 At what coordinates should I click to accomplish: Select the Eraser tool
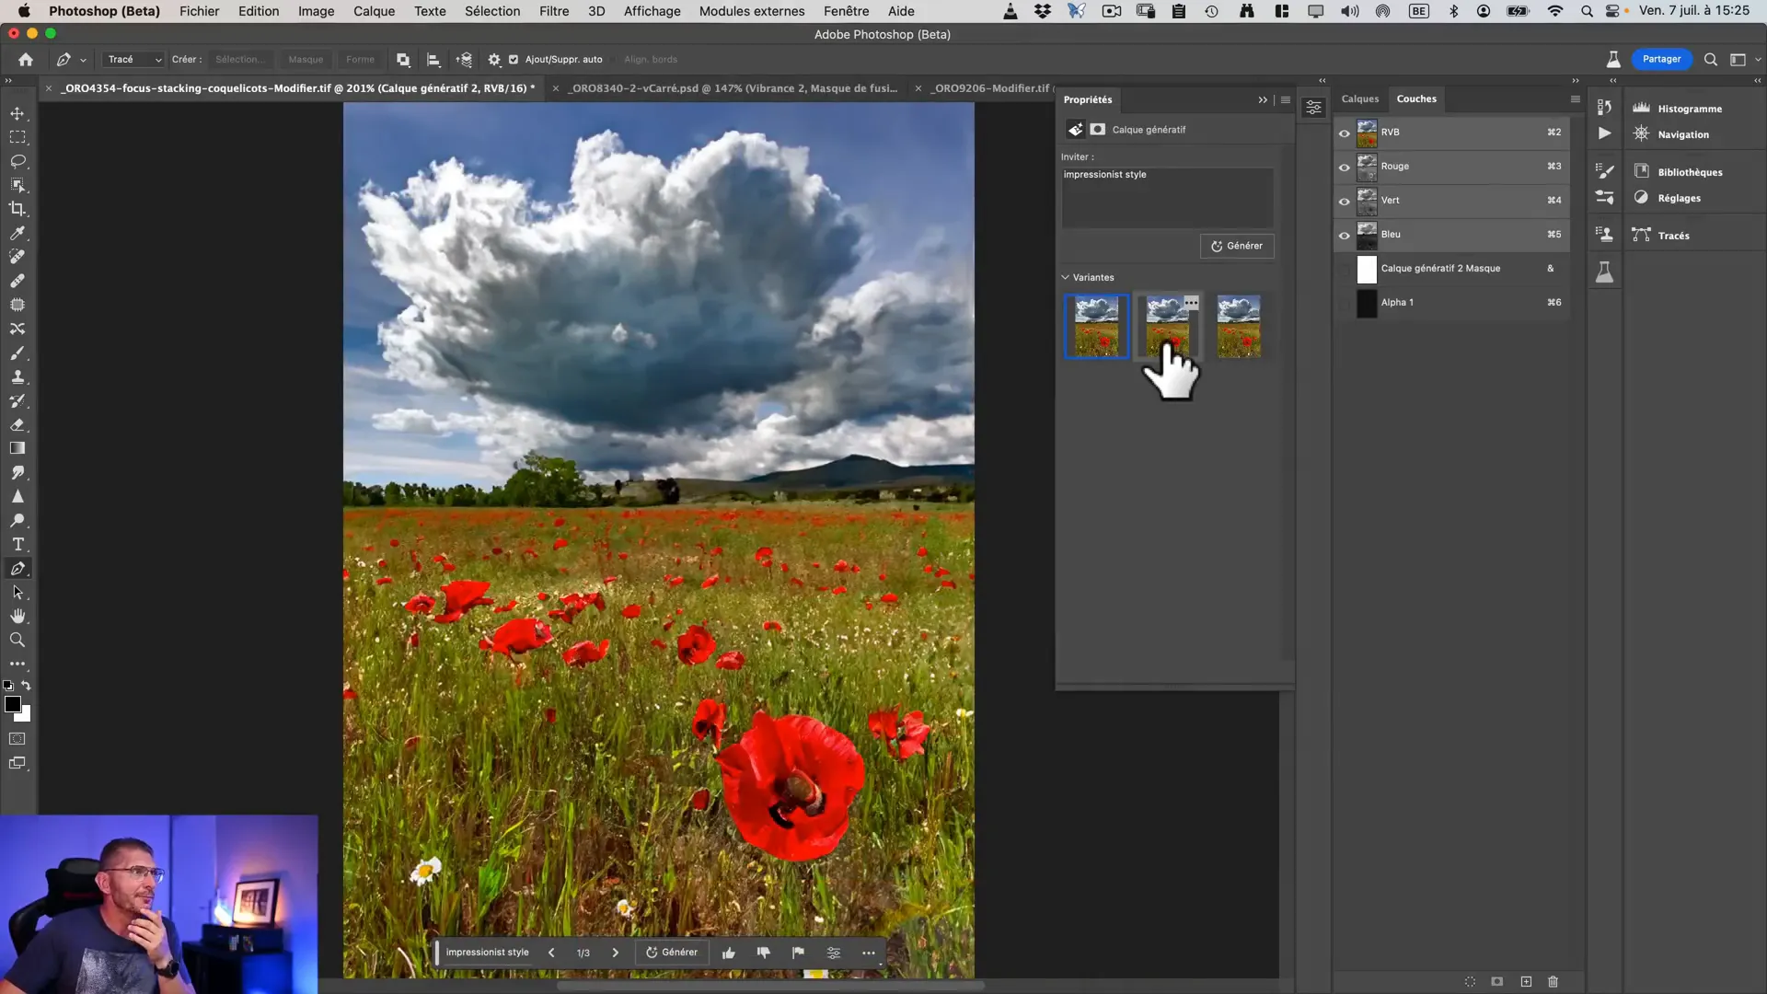(x=17, y=425)
